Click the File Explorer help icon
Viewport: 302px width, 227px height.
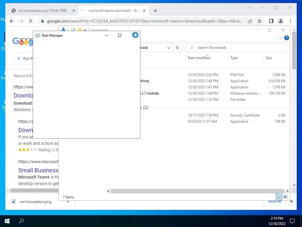pyautogui.click(x=287, y=38)
